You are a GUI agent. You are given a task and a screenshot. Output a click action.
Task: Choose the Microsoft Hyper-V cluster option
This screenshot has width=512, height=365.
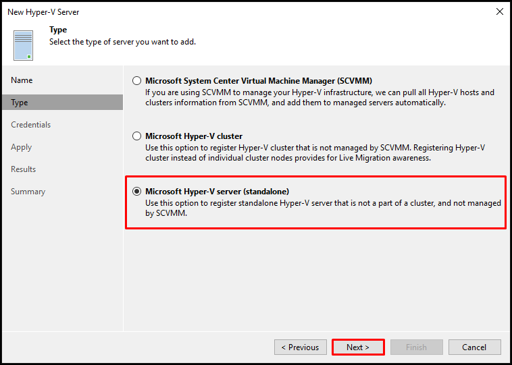click(x=136, y=136)
